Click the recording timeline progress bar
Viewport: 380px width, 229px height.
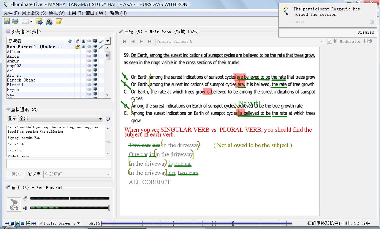point(197,223)
